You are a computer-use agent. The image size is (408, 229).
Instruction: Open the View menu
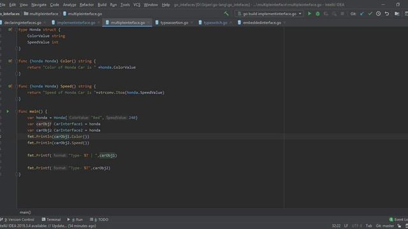pos(24,4)
